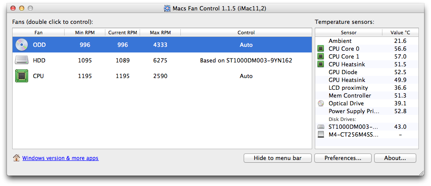Click the CPU Core 0 chip icon
Image resolution: width=431 pixels, height=186 pixels.
tap(320, 49)
